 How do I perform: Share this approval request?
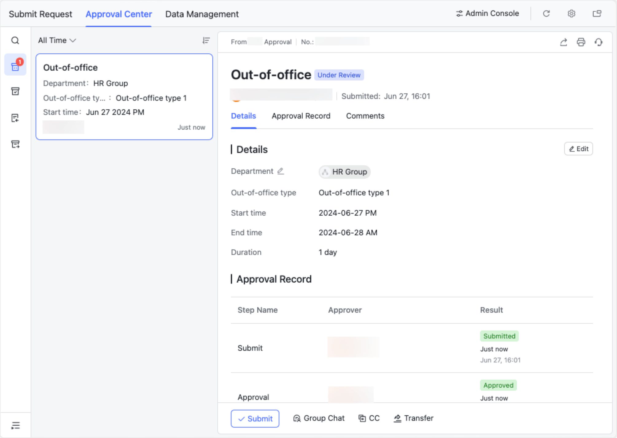tap(564, 42)
